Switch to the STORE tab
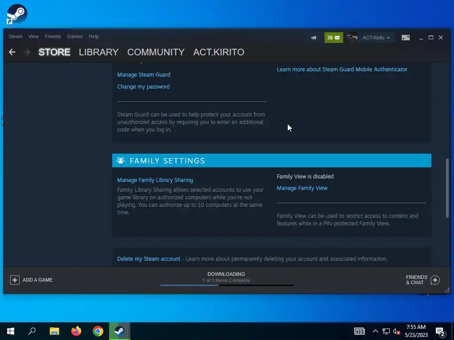The width and height of the screenshot is (454, 340). tap(55, 52)
